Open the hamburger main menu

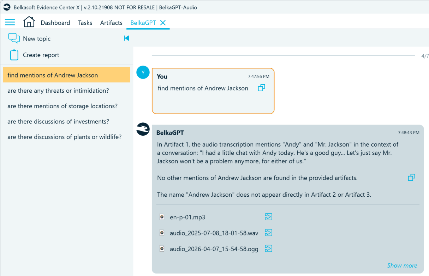click(x=10, y=22)
